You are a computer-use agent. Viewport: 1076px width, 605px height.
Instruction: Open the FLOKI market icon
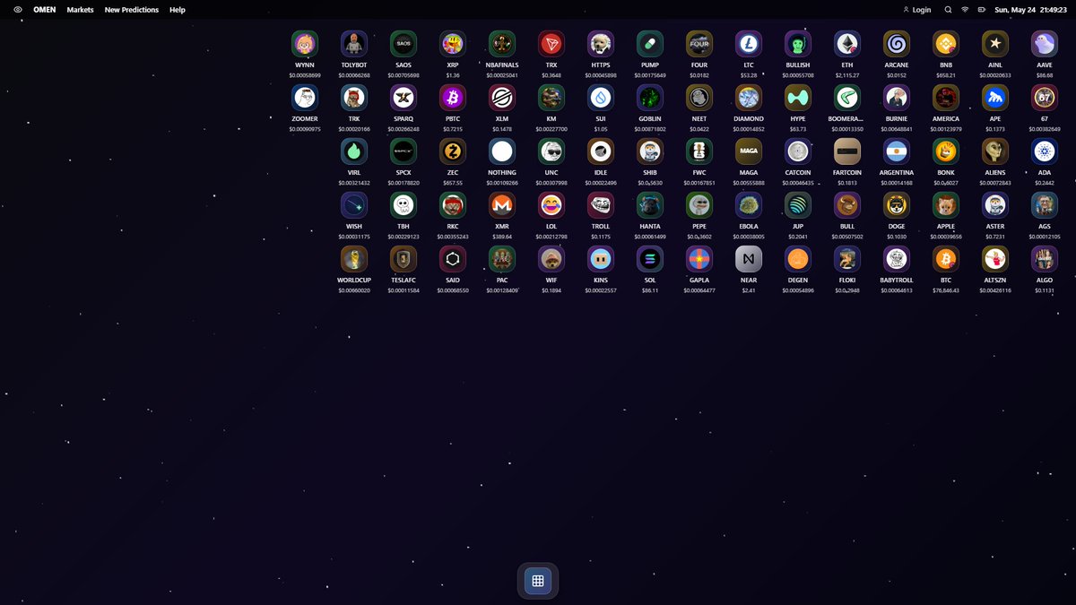tap(847, 258)
